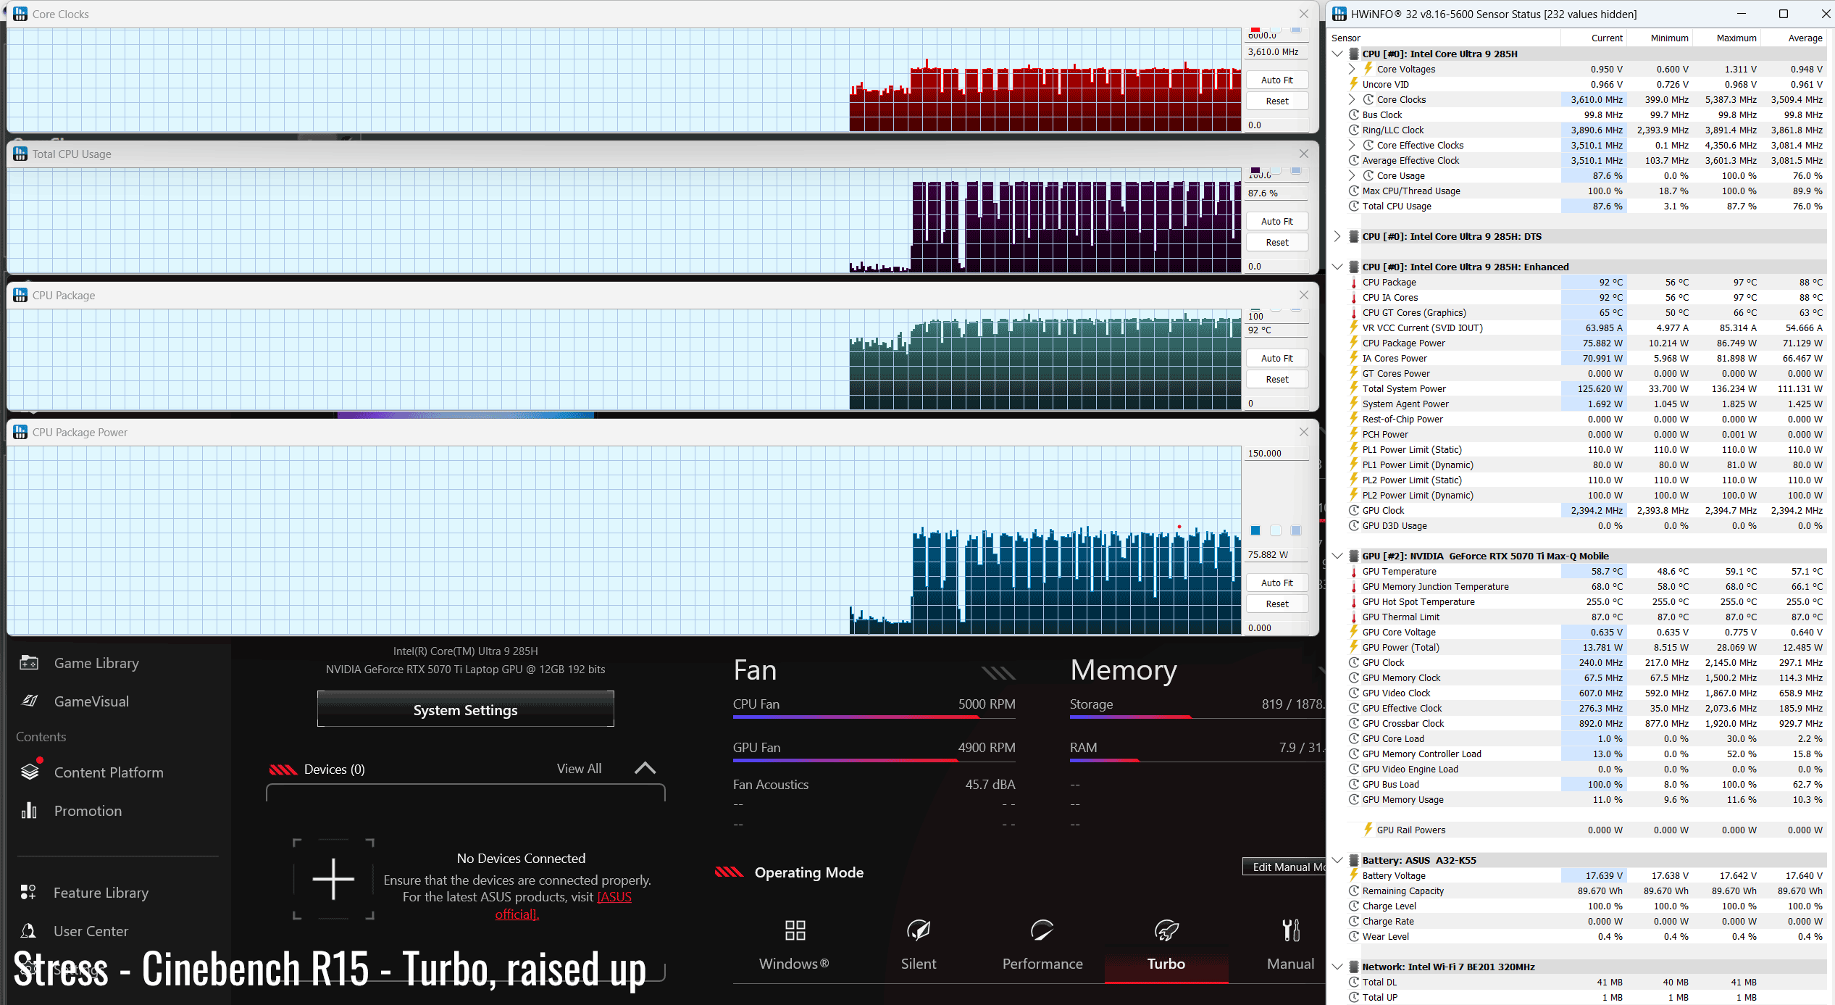
Task: Select the GPU Hot Spot Temperature row
Action: point(1586,601)
